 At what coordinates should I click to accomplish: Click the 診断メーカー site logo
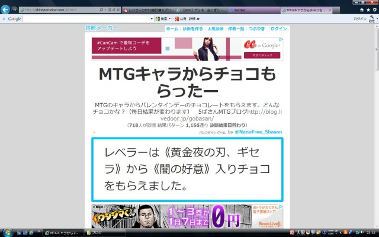pos(101,28)
